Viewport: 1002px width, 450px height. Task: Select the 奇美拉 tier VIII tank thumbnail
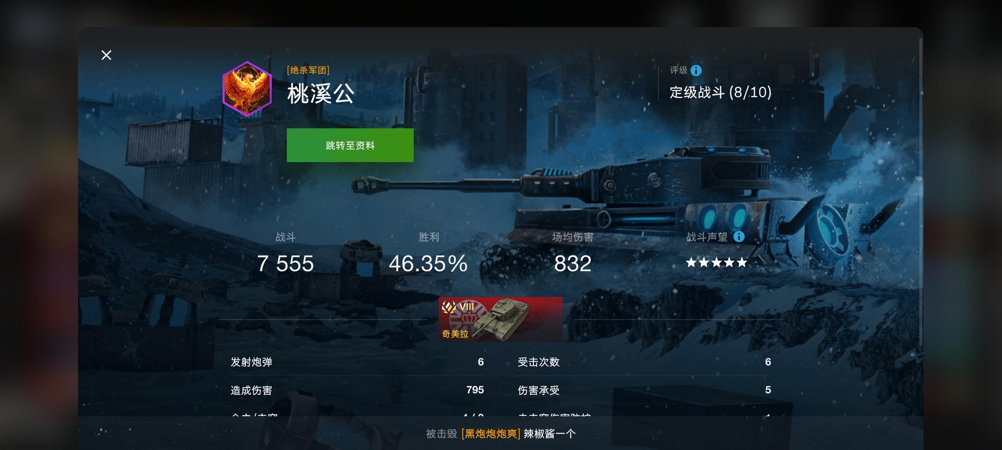point(501,319)
